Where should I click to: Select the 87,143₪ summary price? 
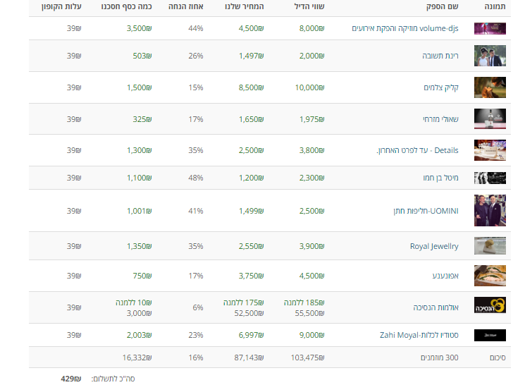249,357
